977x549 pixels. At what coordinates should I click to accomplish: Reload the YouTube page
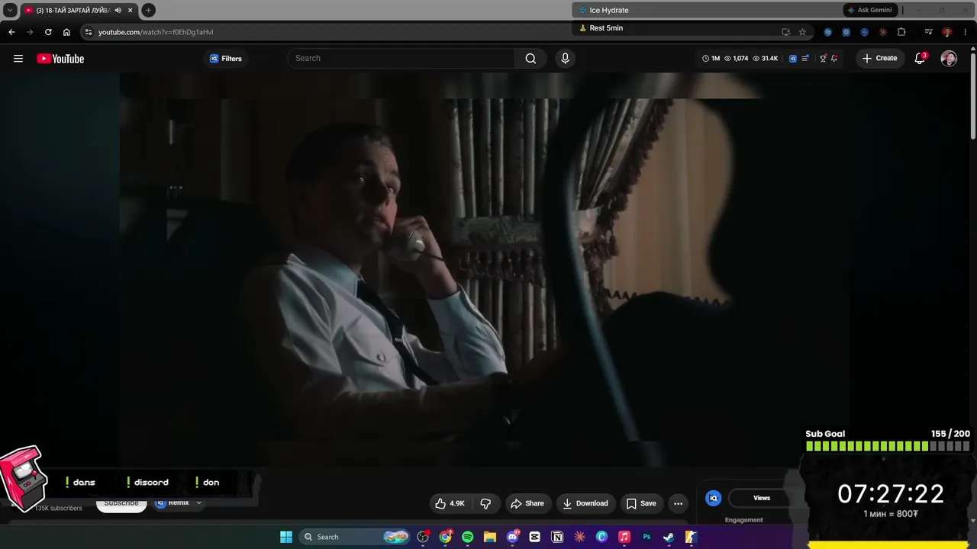(48, 32)
